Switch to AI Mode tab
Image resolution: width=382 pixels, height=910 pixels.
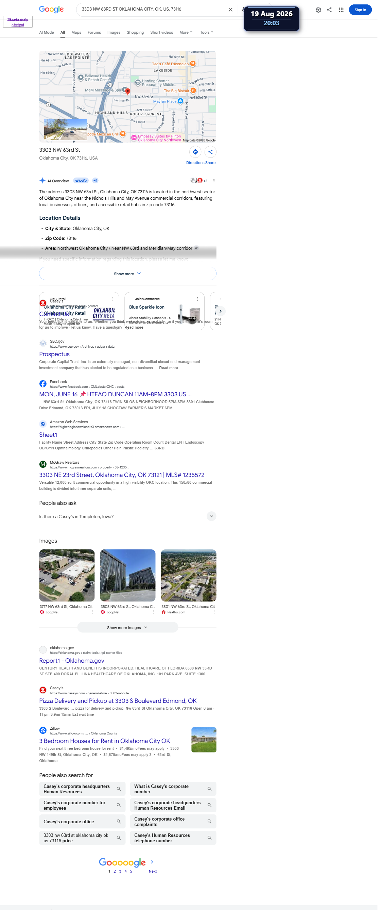click(47, 33)
